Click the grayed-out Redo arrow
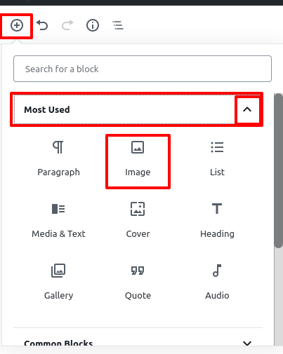 click(x=67, y=25)
